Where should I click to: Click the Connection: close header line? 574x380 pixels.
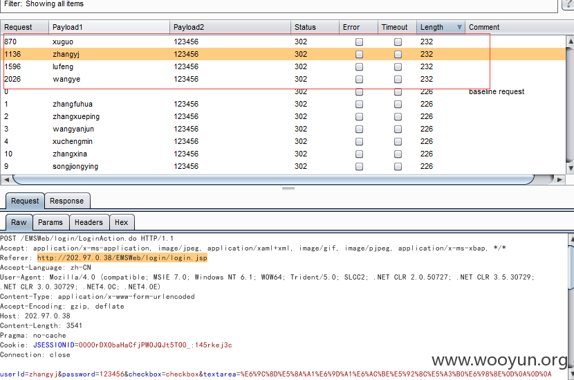[35, 354]
